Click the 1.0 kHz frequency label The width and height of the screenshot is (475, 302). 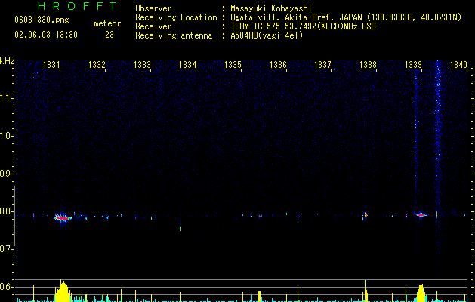pyautogui.click(x=6, y=136)
